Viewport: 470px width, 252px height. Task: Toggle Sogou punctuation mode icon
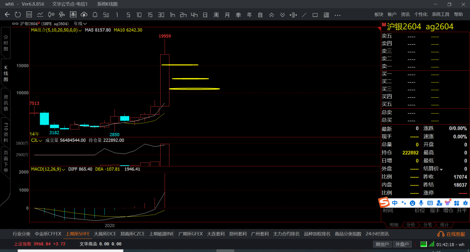pos(404,203)
